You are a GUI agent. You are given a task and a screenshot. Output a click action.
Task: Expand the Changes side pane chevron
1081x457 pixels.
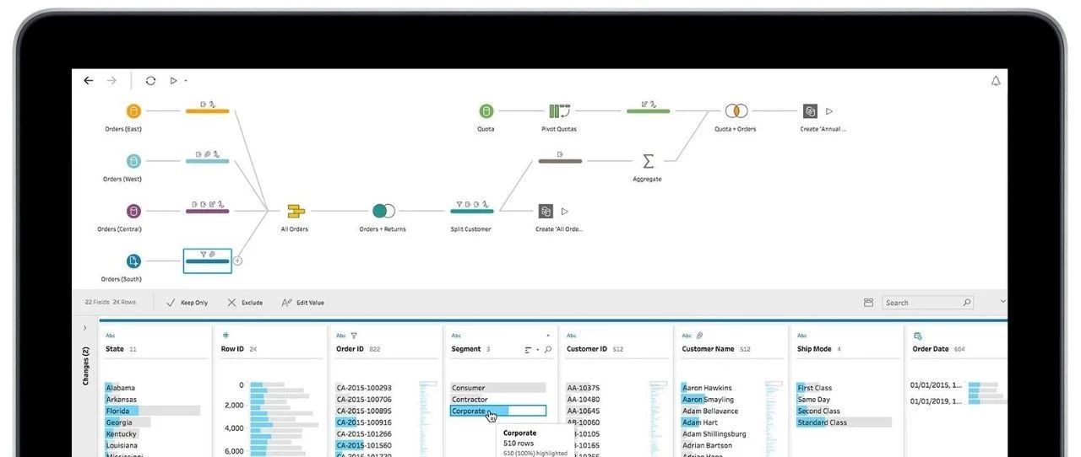click(x=84, y=328)
